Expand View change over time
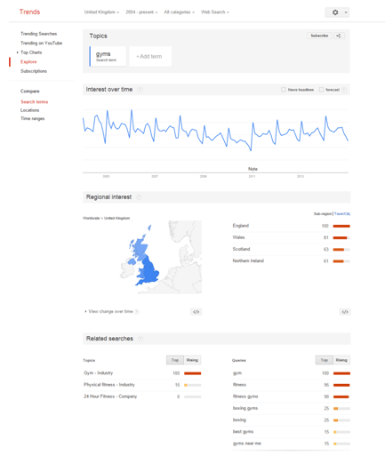 pyautogui.click(x=110, y=311)
